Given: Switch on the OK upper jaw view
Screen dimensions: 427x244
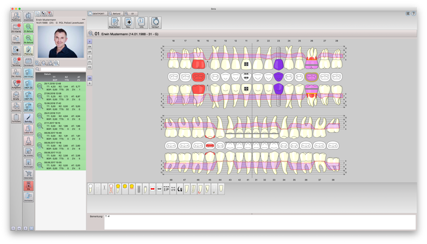Looking at the screenshot, I should click(x=89, y=47).
